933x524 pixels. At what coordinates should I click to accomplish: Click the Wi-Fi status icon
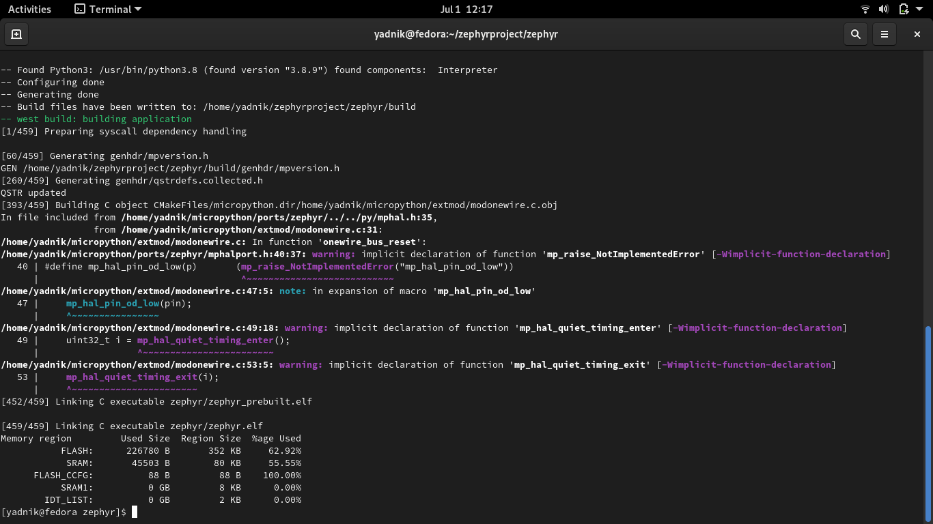click(x=865, y=9)
